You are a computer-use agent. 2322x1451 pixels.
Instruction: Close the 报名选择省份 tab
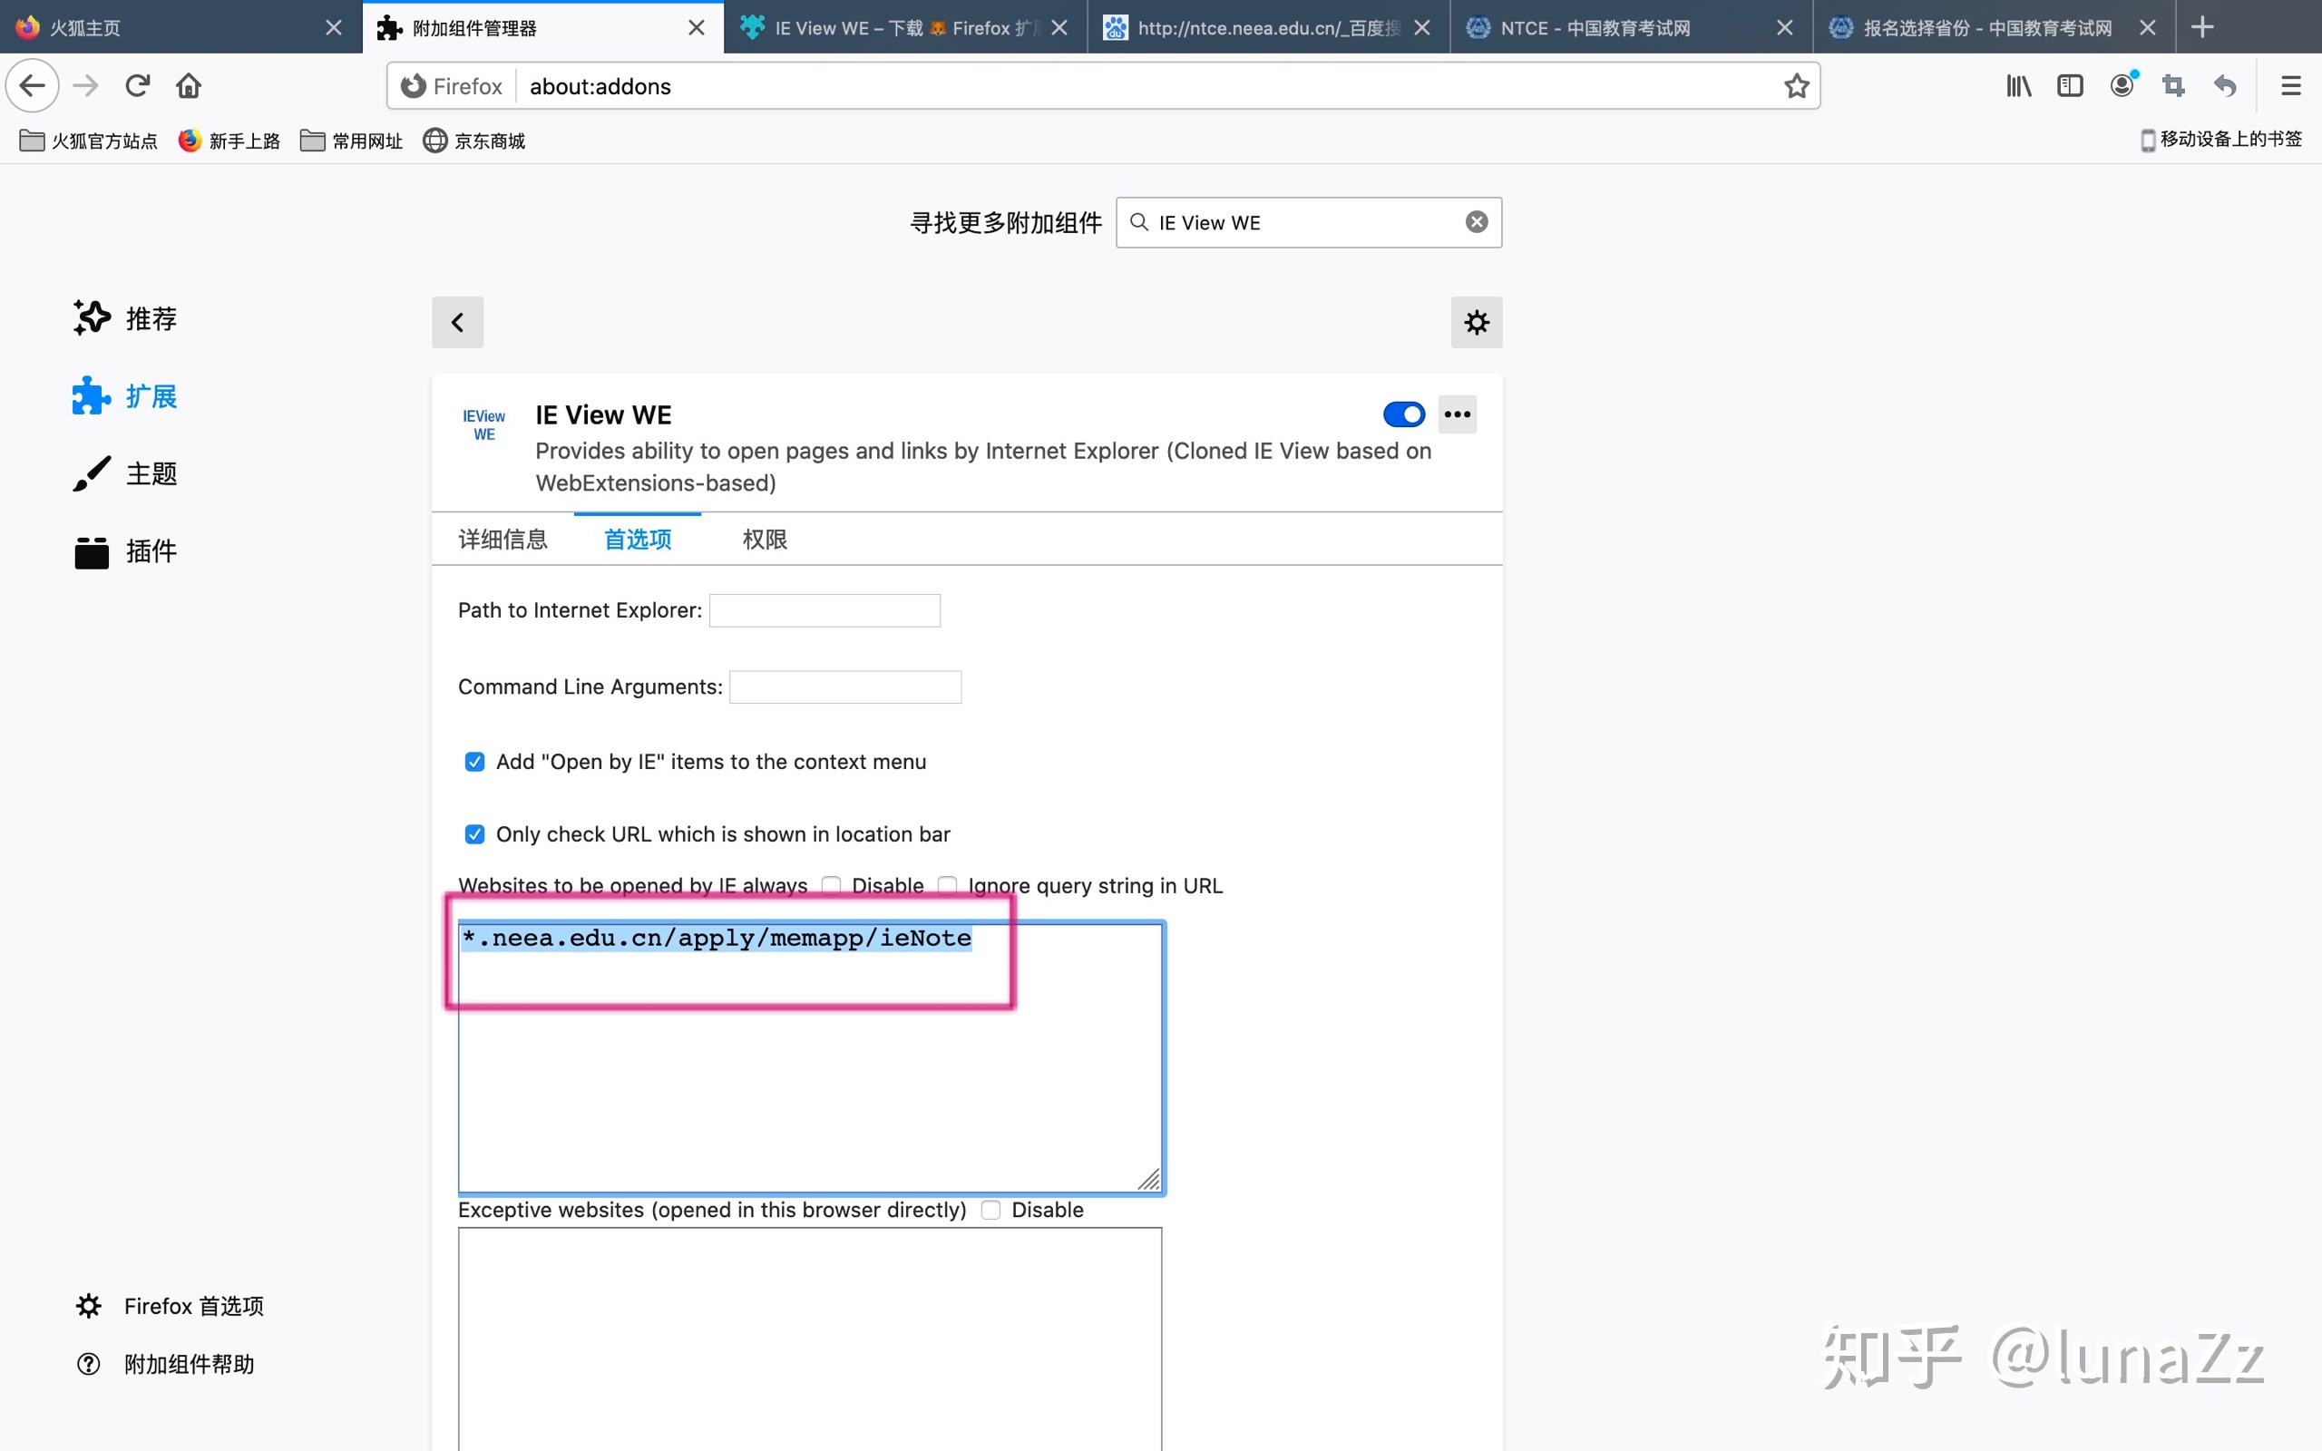click(x=2147, y=28)
